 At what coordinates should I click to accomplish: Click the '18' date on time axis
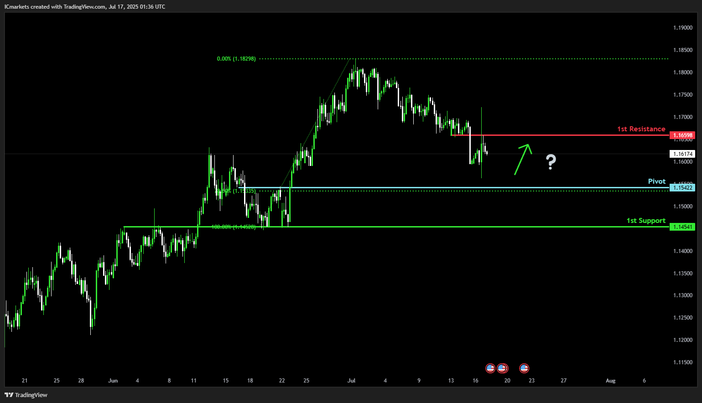tap(250, 381)
